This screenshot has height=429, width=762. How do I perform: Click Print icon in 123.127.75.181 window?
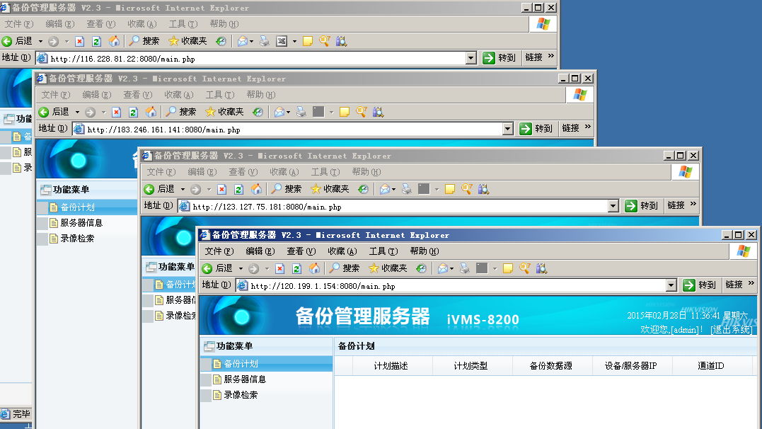click(407, 189)
